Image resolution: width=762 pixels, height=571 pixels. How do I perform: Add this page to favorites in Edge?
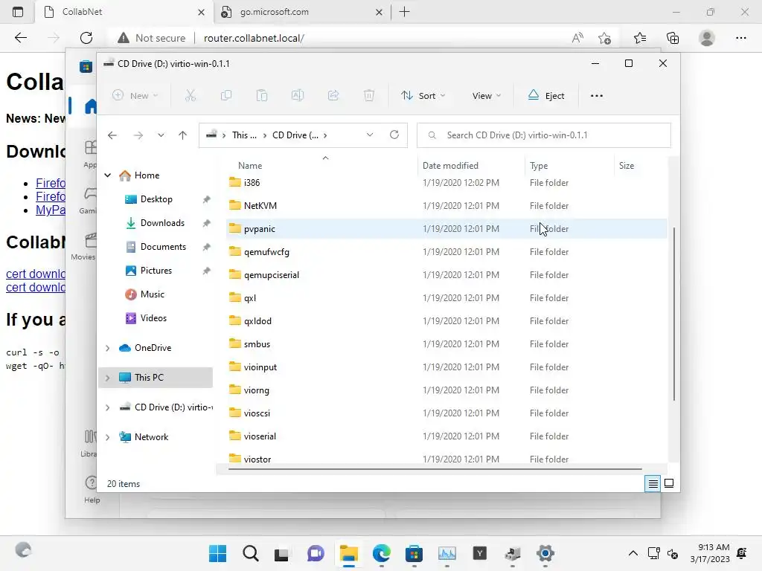604,38
